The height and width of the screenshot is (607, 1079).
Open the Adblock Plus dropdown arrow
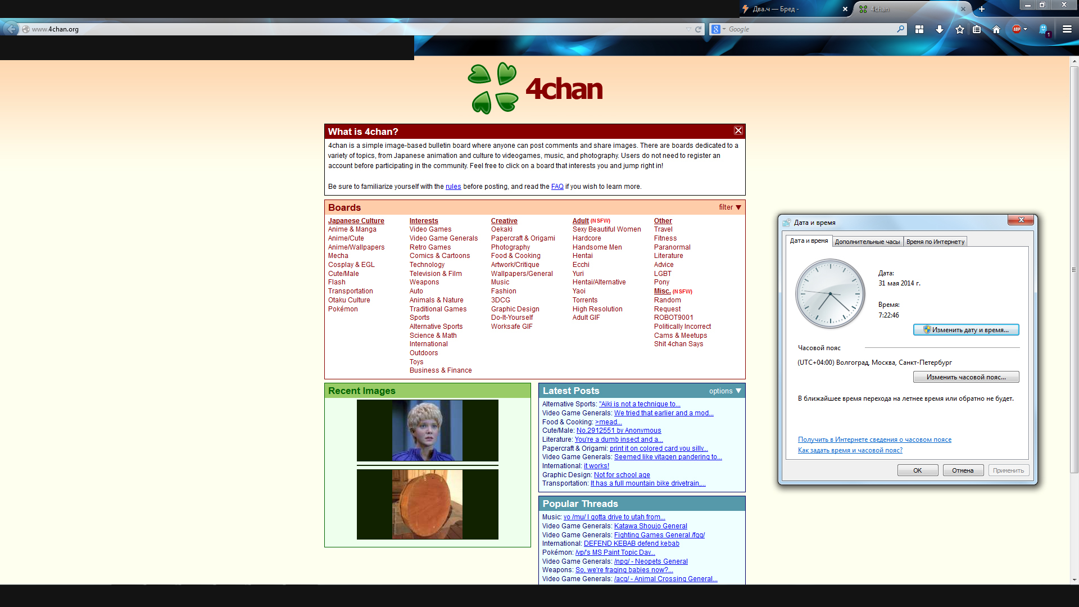click(x=1026, y=29)
